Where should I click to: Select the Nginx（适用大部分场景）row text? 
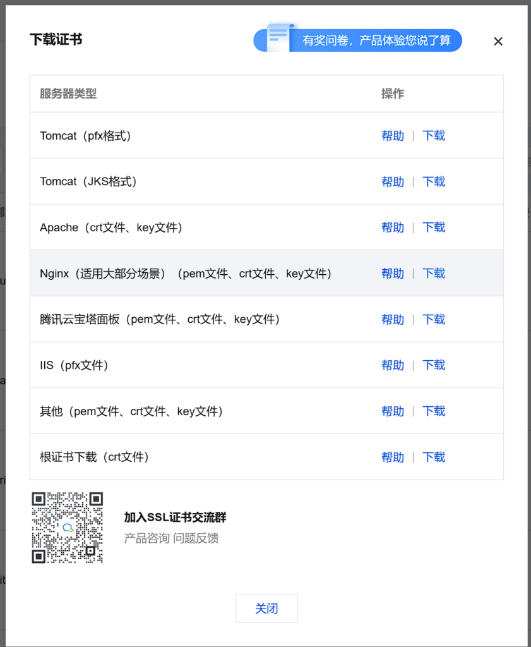[186, 273]
